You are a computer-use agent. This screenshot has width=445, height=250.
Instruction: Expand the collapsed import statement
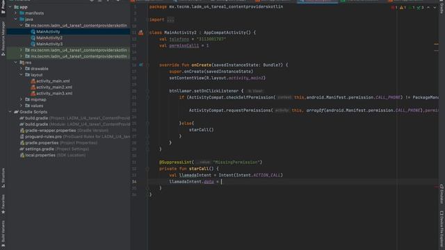(170, 19)
